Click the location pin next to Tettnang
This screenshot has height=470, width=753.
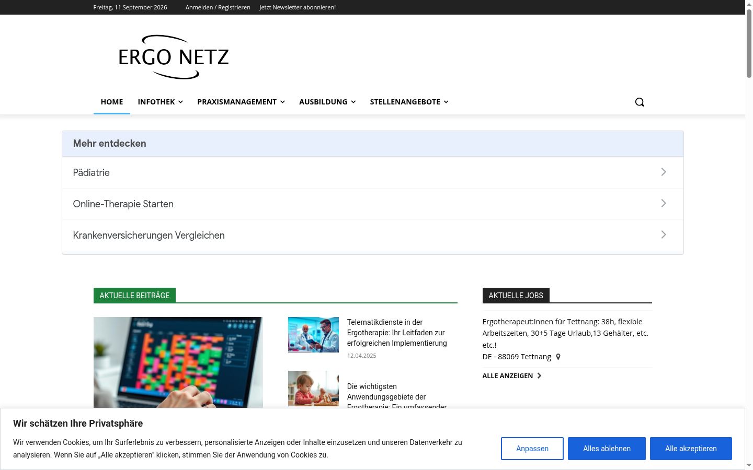coord(558,357)
